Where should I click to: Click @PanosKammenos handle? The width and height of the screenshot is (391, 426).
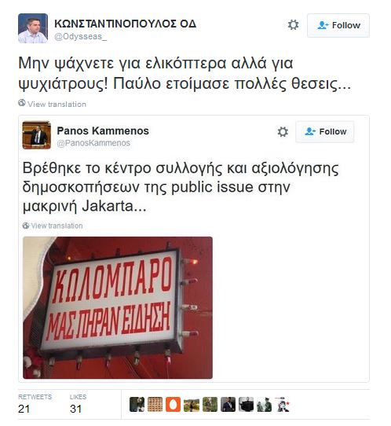pos(93,143)
